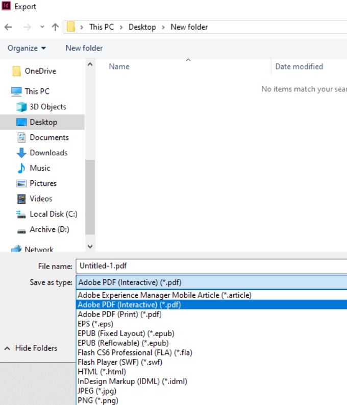Click the New folder button

point(84,48)
